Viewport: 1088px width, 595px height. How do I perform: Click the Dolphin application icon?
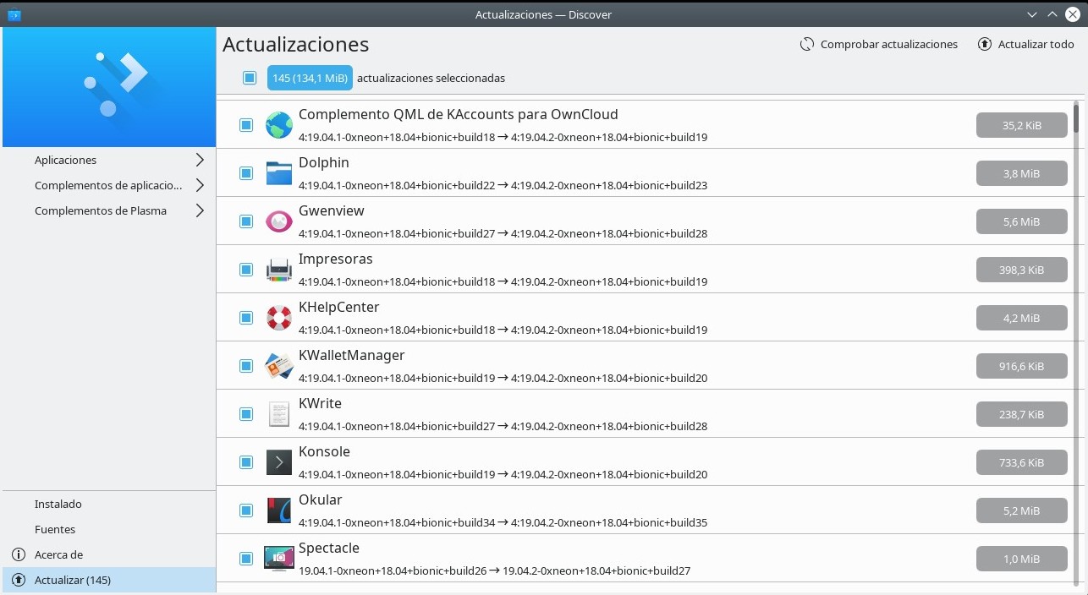point(278,172)
